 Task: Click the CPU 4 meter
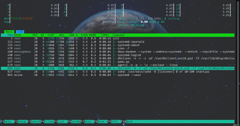90,5
